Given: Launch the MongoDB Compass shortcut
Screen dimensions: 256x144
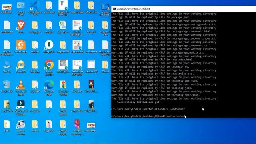Looking at the screenshot, I should [49, 46].
